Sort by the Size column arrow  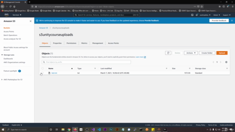(189, 69)
